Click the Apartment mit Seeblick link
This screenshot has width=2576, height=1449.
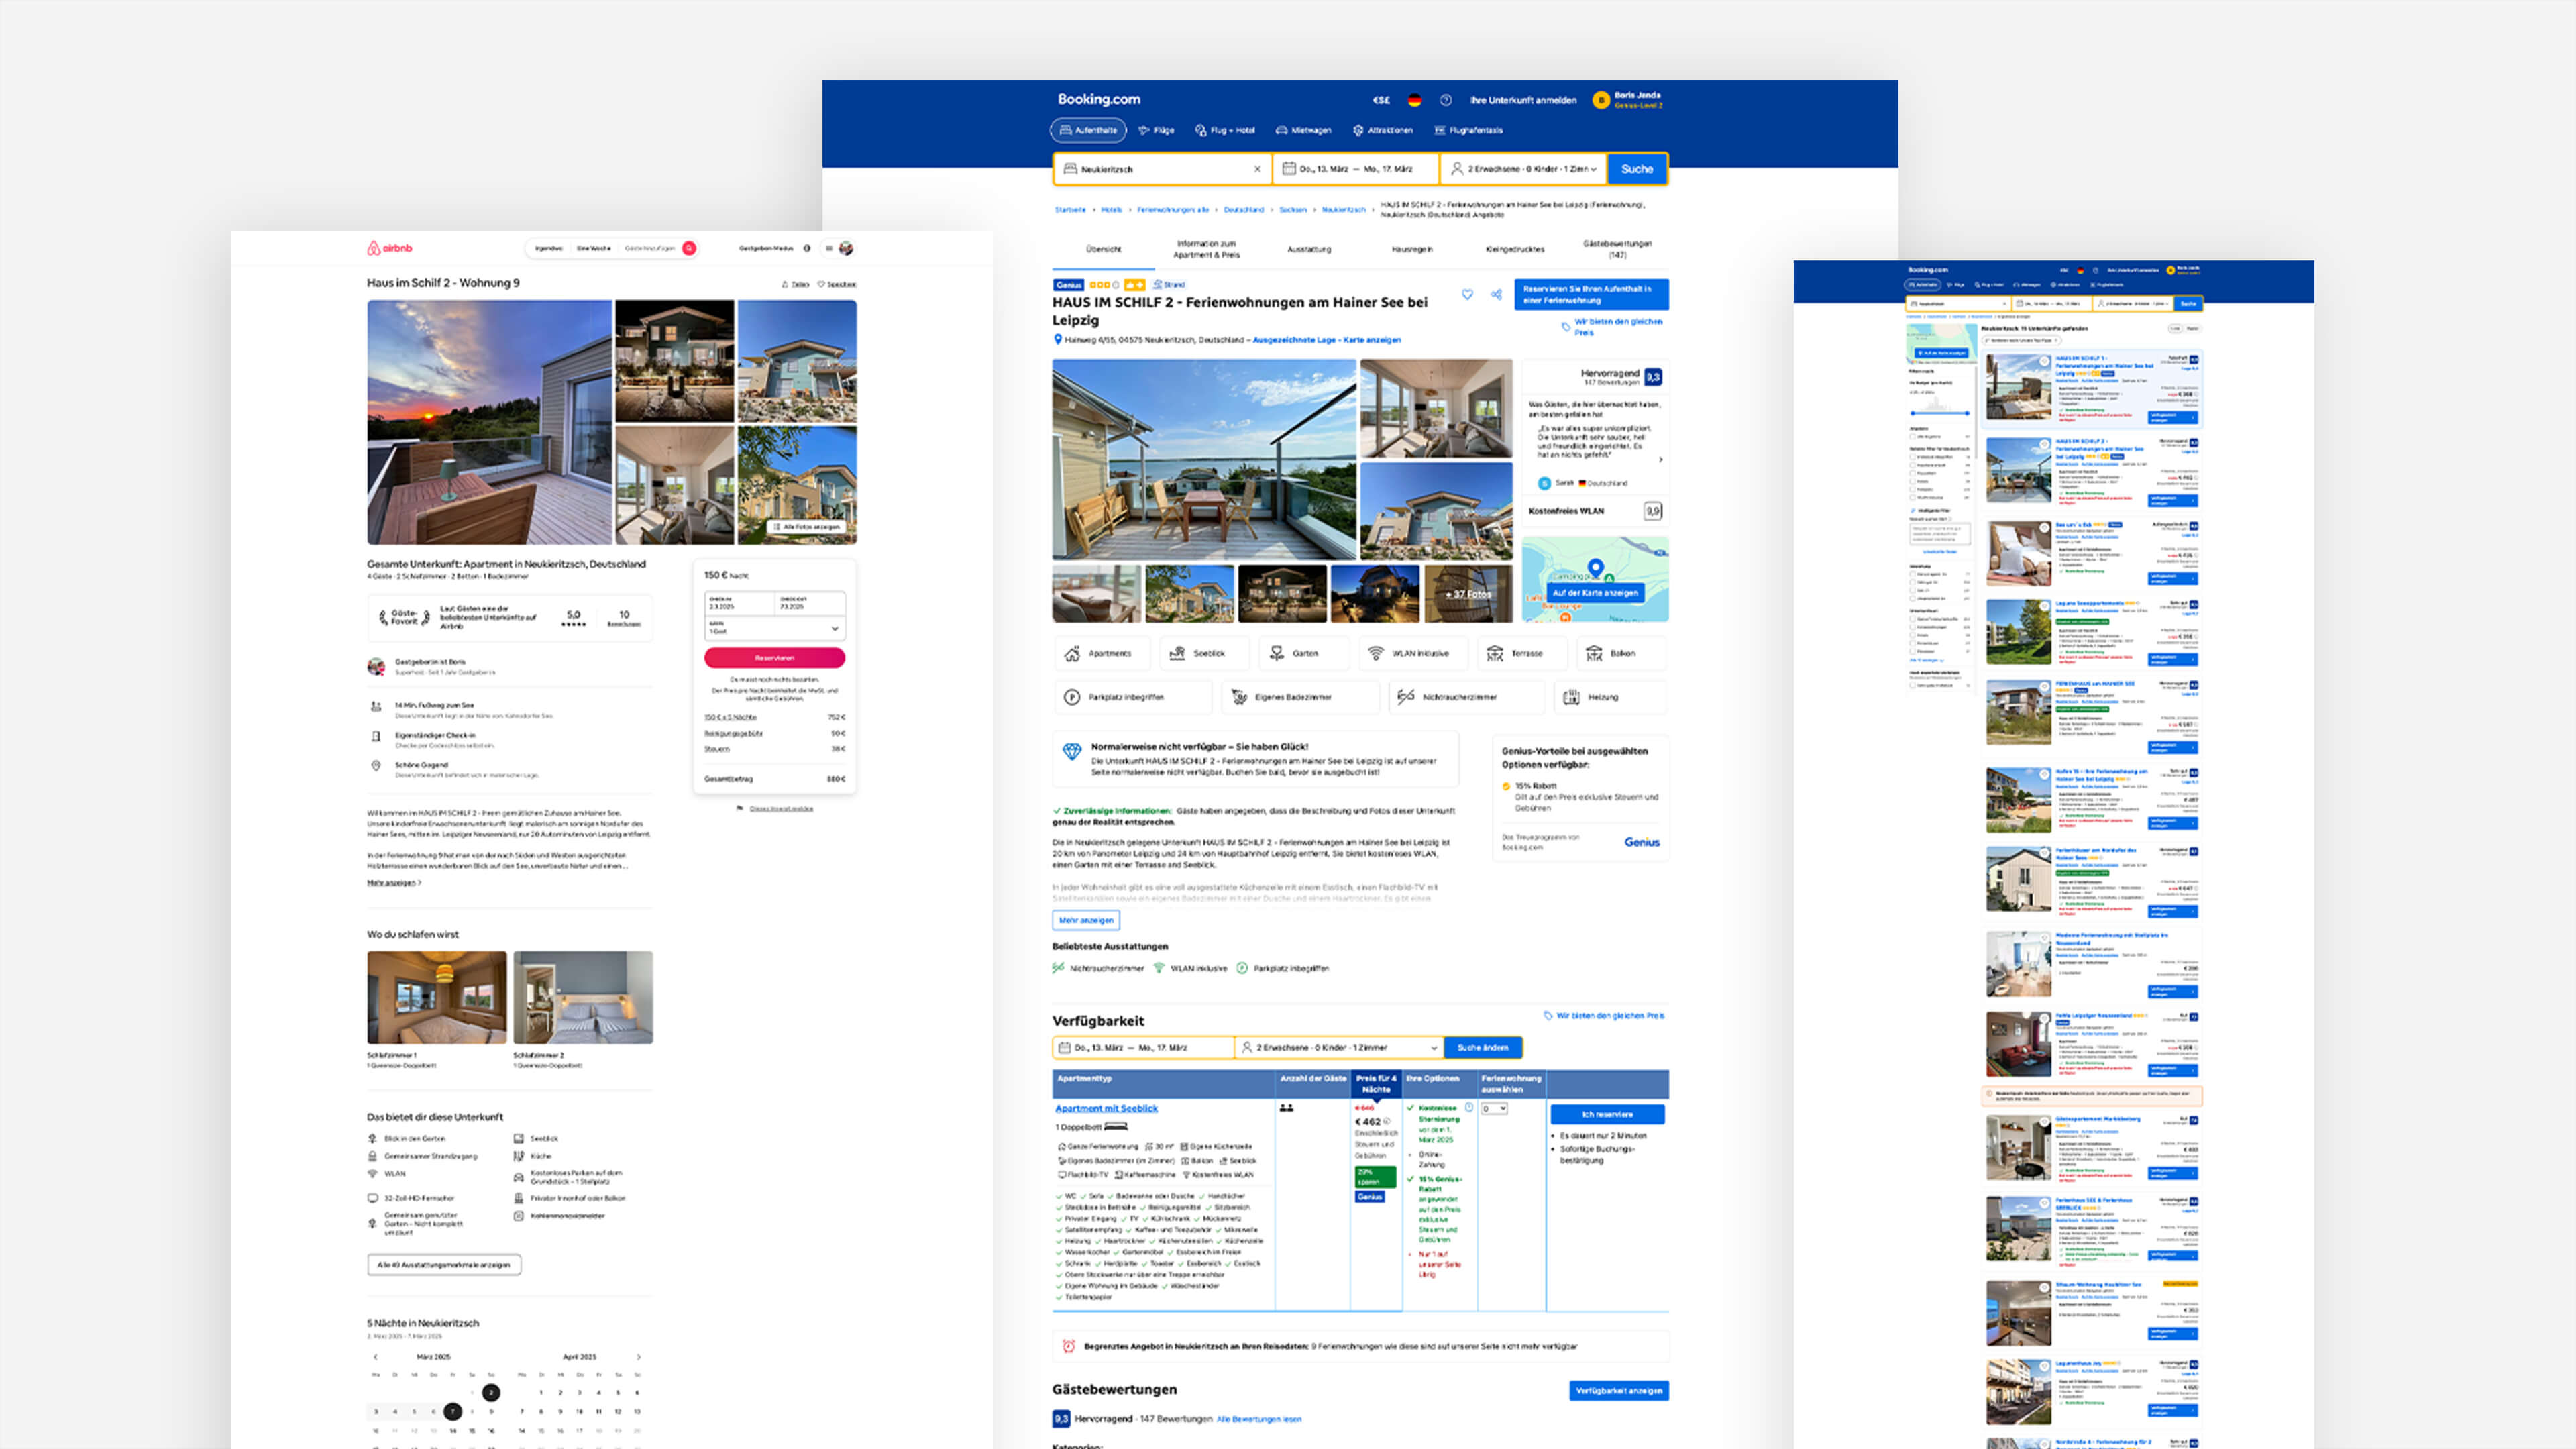(x=1106, y=1108)
